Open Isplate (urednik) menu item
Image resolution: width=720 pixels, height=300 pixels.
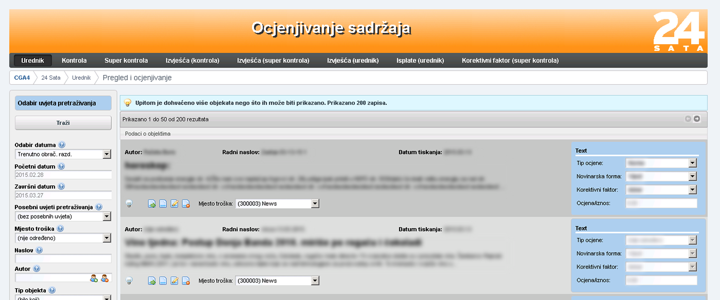pyautogui.click(x=420, y=61)
